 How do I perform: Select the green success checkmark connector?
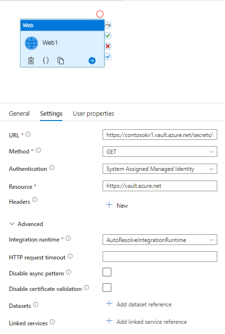point(108,35)
